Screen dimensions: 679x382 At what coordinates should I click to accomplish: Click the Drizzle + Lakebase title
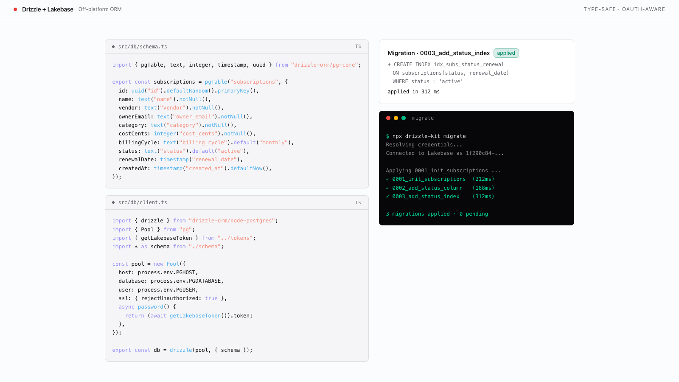(48, 9)
